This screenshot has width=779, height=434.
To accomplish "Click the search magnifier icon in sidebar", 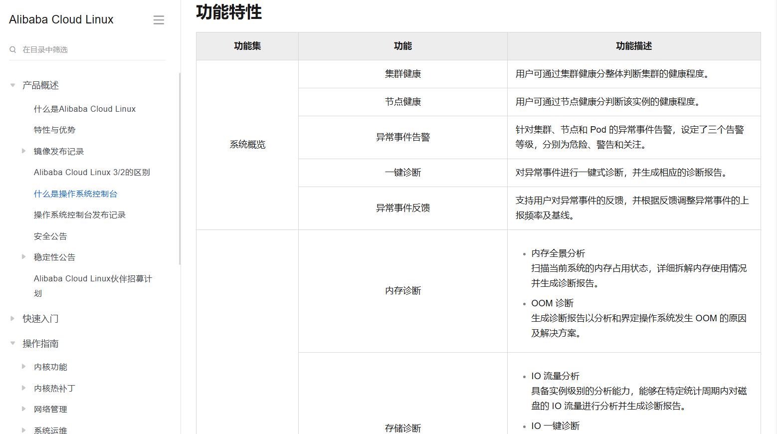I will 13,50.
